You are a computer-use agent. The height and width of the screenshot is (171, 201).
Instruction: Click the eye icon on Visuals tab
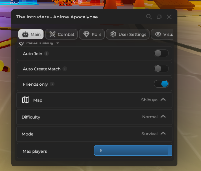coord(158,34)
